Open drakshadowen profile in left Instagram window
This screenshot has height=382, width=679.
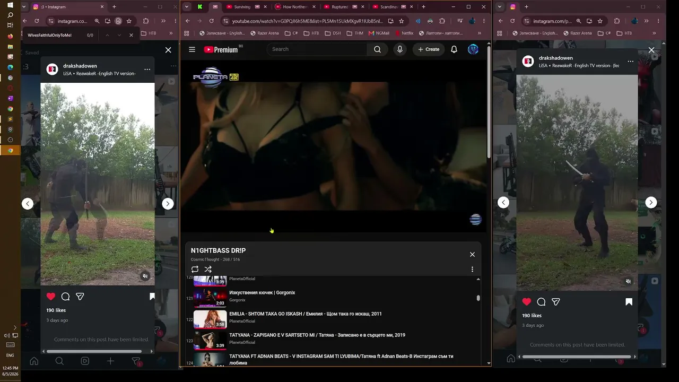[80, 66]
